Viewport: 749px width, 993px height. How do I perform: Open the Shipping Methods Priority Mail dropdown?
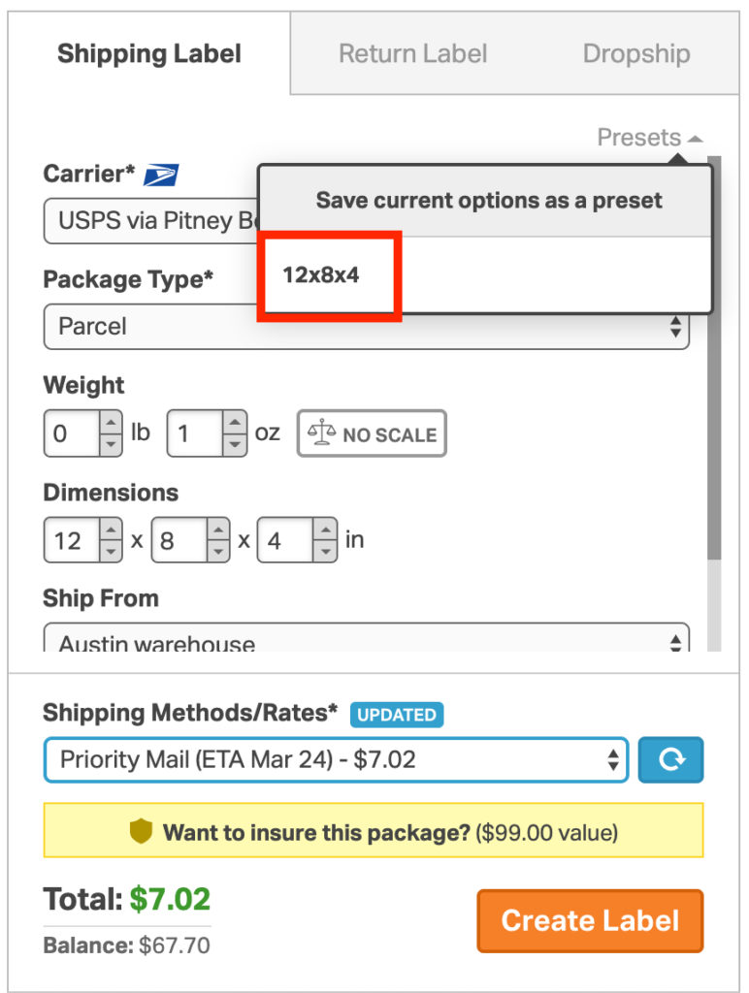tap(336, 759)
